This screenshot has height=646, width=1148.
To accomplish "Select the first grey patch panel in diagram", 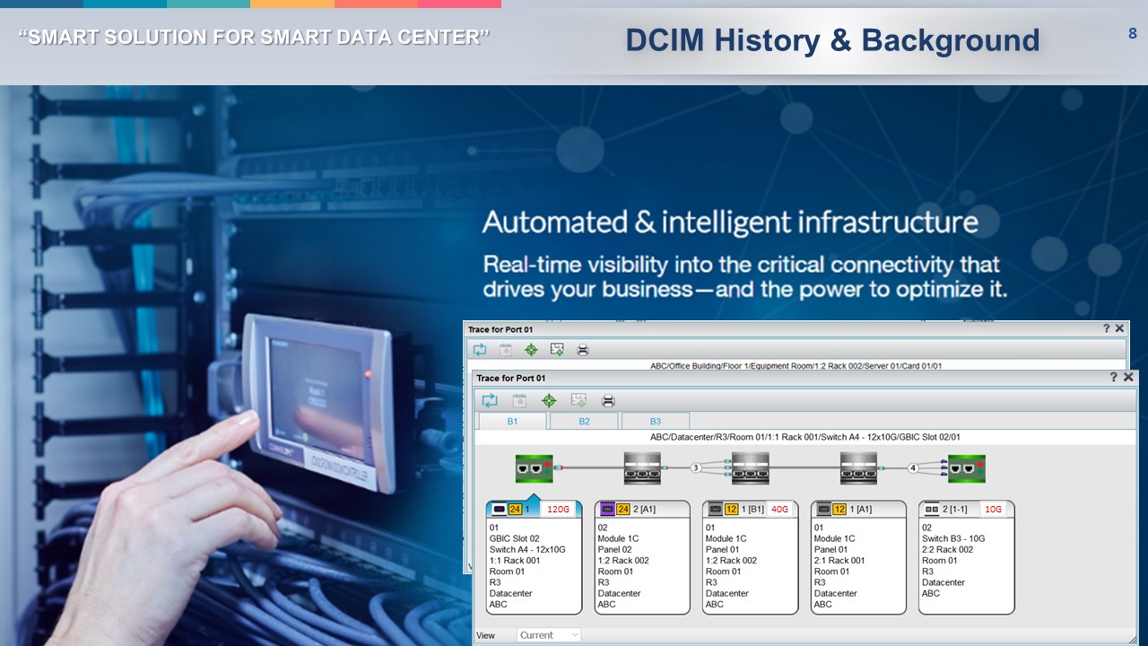I will point(642,467).
